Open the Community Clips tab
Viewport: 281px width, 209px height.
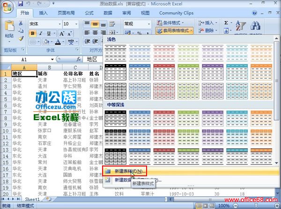[x=177, y=13]
